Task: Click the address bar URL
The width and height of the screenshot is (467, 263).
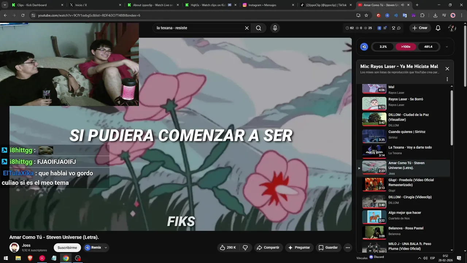Action: (x=89, y=15)
